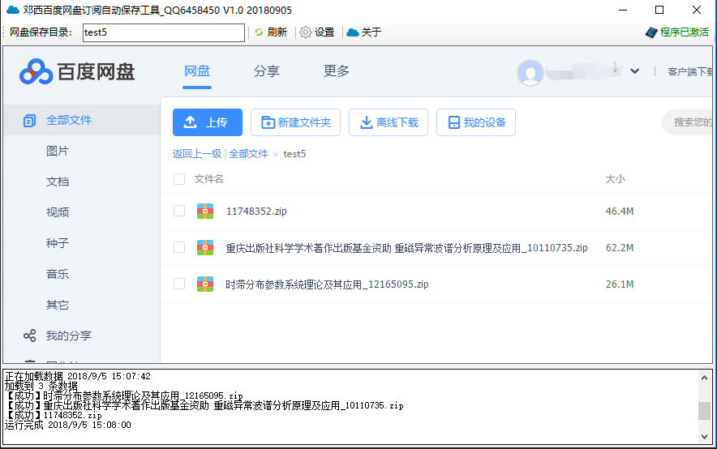Click the 文件名 column header

click(x=209, y=179)
